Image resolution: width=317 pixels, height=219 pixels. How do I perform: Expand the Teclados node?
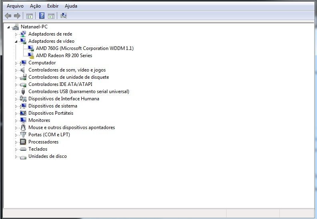[x=16, y=149]
